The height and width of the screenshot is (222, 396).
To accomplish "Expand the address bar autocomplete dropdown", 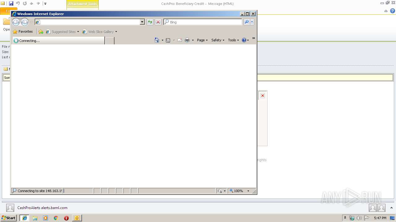I will coord(142,22).
